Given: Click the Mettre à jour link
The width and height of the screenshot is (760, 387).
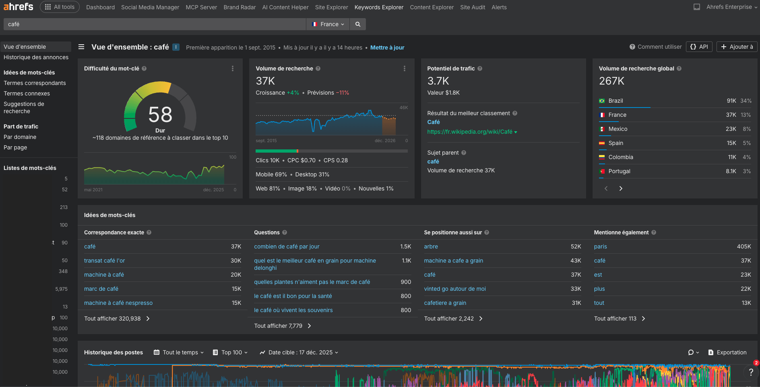Looking at the screenshot, I should pos(387,48).
